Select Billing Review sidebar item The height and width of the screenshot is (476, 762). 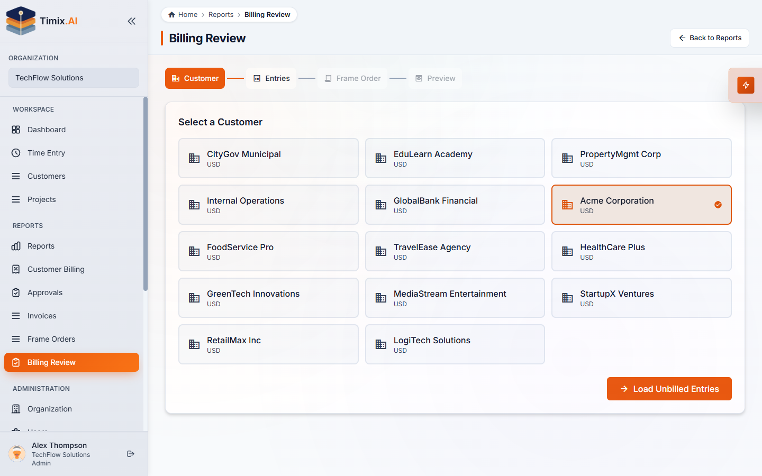click(71, 362)
